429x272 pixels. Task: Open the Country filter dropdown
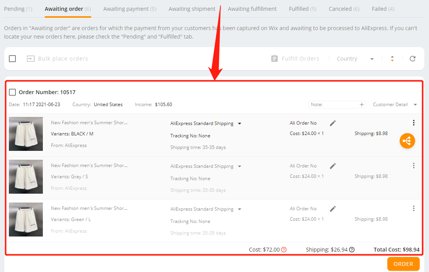[355, 59]
